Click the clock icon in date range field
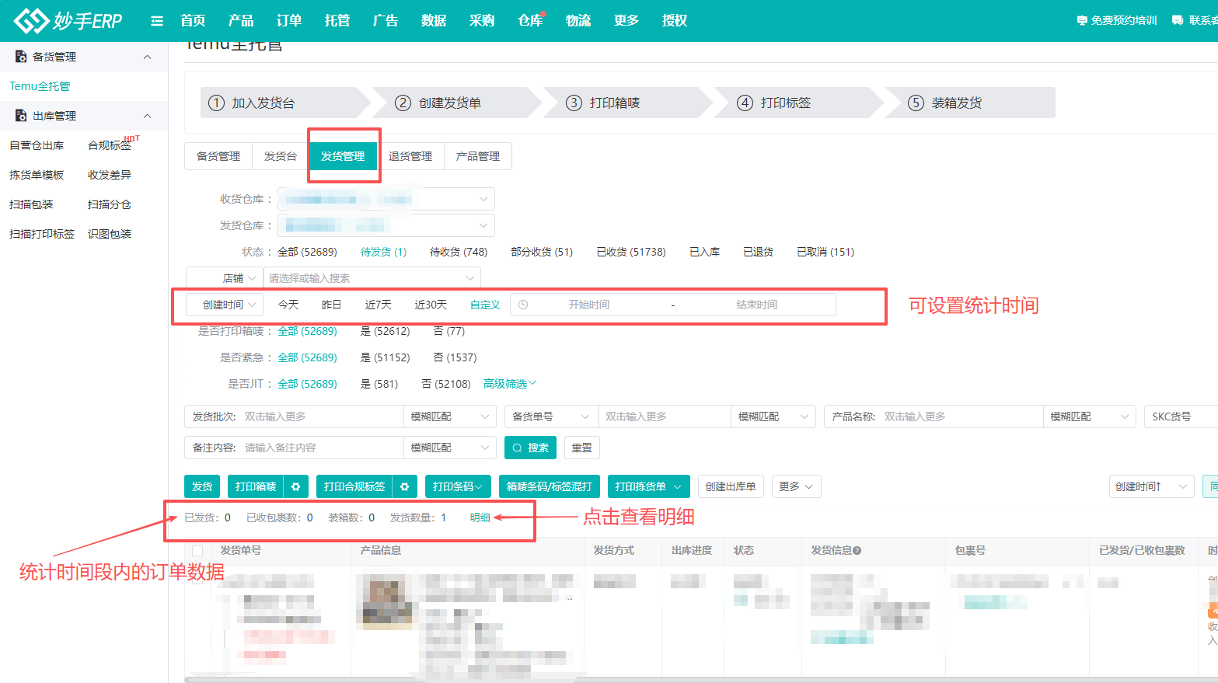This screenshot has width=1218, height=683. [x=523, y=305]
